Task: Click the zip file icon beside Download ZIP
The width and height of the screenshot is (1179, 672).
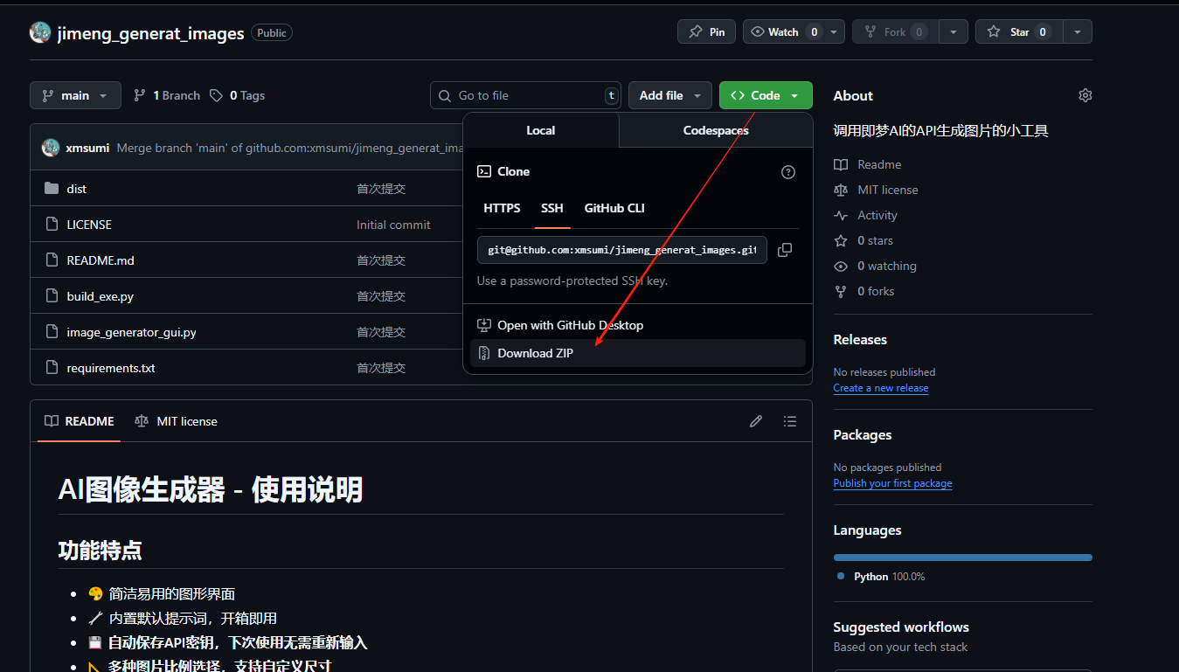Action: tap(484, 353)
